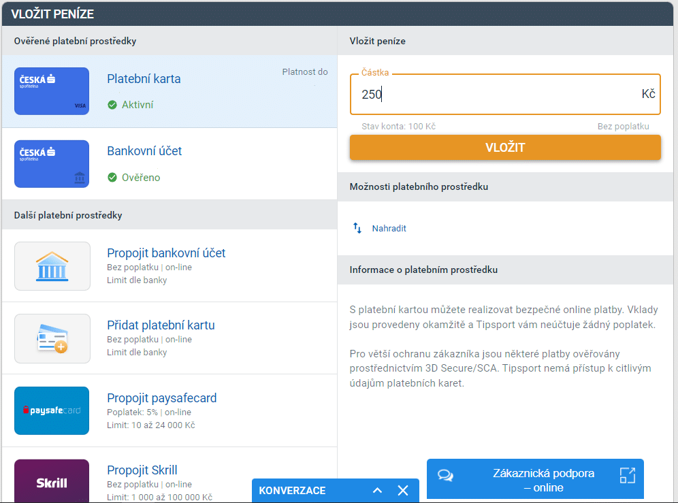Image resolution: width=678 pixels, height=503 pixels.
Task: Click the Nahradit swap arrows icon
Action: (x=357, y=228)
